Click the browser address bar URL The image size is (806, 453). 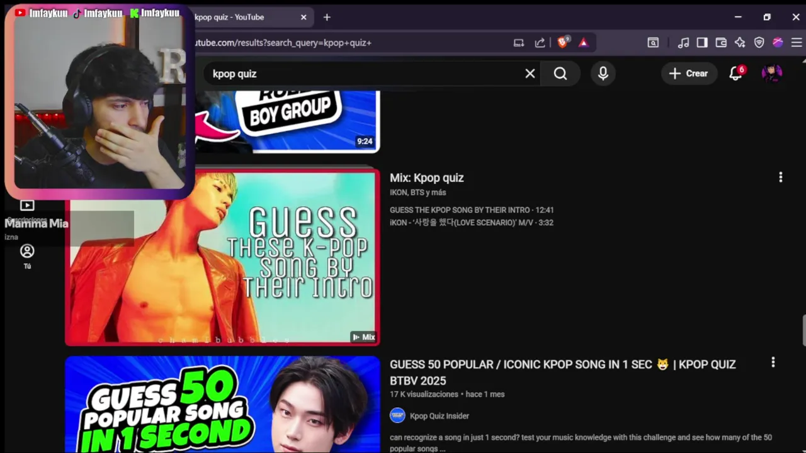coord(283,43)
